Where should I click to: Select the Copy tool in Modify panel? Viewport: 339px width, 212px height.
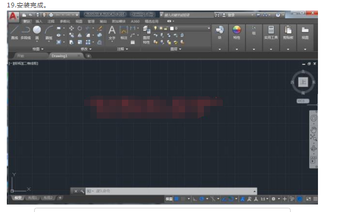[x=71, y=35]
